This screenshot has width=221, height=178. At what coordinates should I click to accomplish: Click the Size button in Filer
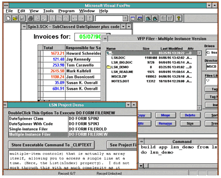190,124
